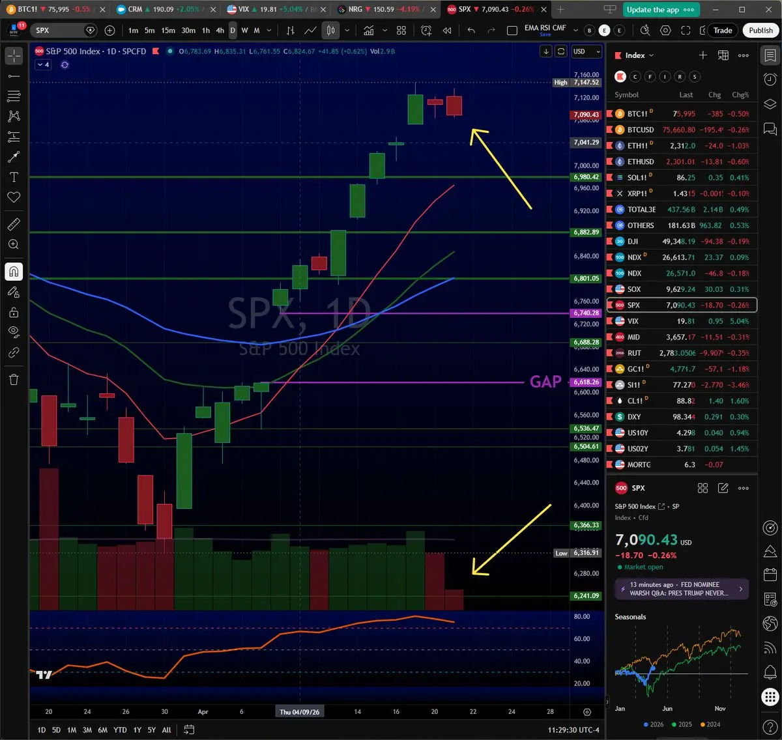782x740 pixels.
Task: Expand the Index watchlist dropdown
Action: click(x=639, y=56)
